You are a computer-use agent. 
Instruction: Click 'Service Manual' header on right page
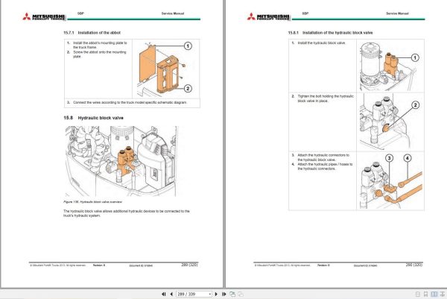pos(397,13)
